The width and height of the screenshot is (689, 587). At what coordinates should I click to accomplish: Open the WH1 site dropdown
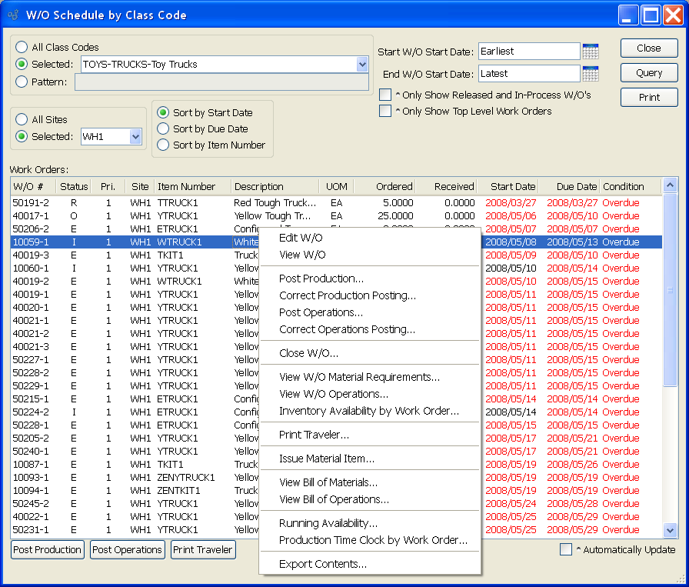135,137
